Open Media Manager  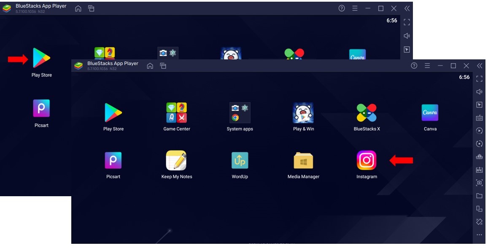pos(303,160)
